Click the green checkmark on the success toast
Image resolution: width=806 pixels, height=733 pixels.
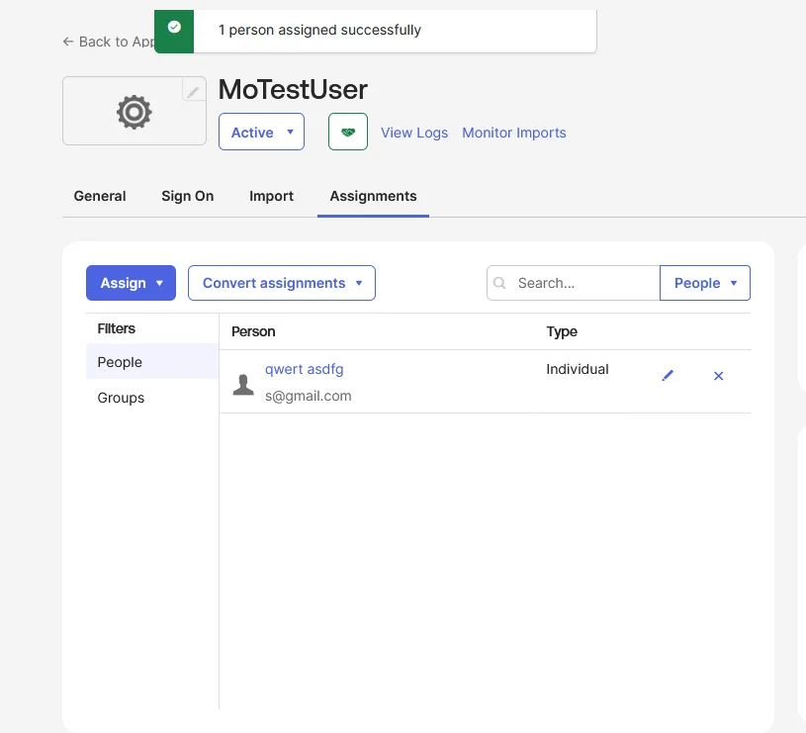click(174, 31)
